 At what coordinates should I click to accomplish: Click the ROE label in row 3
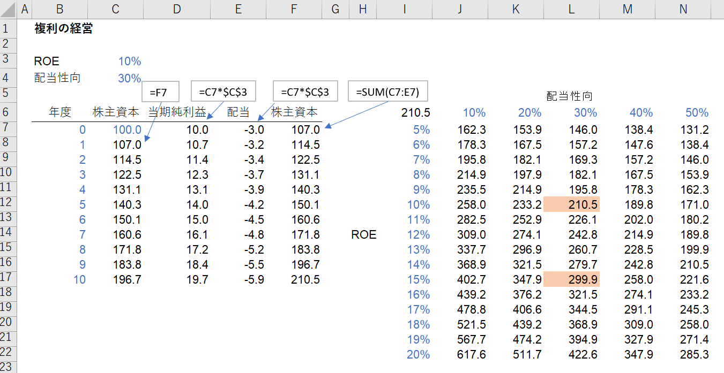pos(47,61)
